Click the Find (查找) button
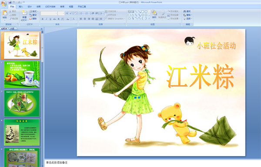Viewport: 261px width, 167px height. click(187, 11)
